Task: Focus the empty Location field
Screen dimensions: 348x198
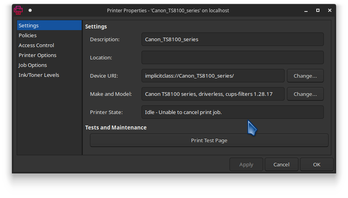Action: tap(233, 57)
